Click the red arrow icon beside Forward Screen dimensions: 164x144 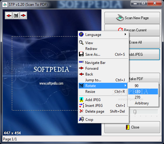81,68
